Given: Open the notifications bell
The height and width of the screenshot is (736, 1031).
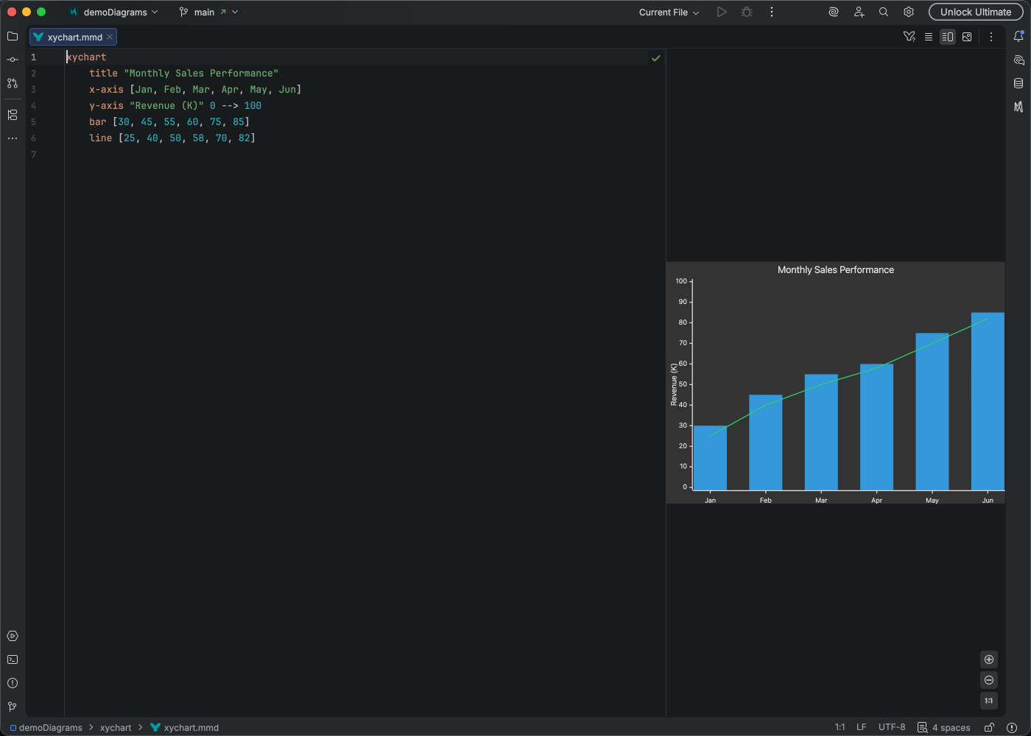Looking at the screenshot, I should coord(1019,36).
